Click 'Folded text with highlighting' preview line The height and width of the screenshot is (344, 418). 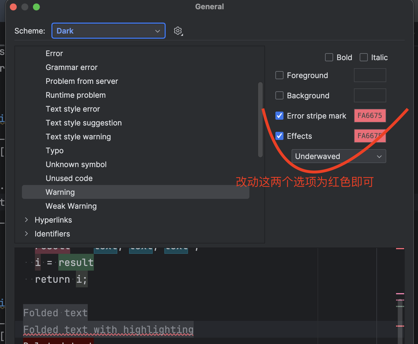click(x=108, y=330)
